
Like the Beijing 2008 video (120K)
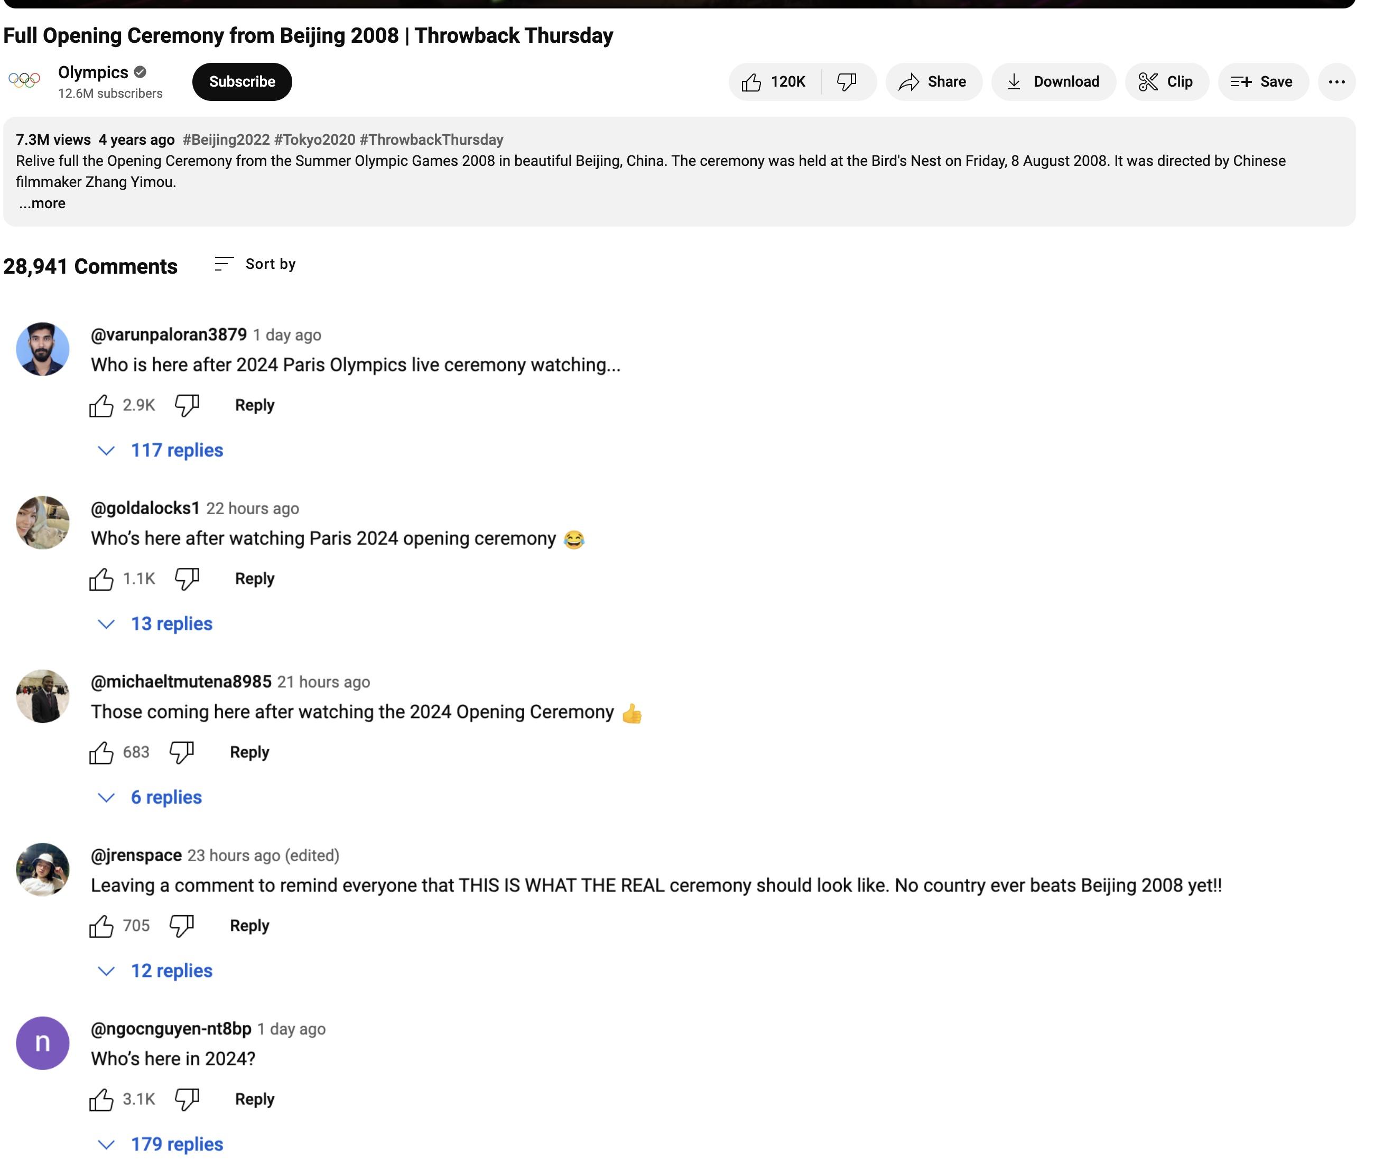[x=774, y=82]
